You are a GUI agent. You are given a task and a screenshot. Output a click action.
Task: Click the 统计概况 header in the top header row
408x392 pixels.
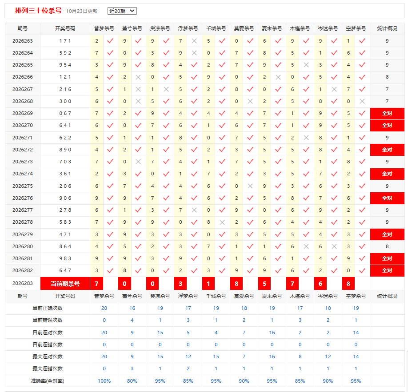pos(387,28)
